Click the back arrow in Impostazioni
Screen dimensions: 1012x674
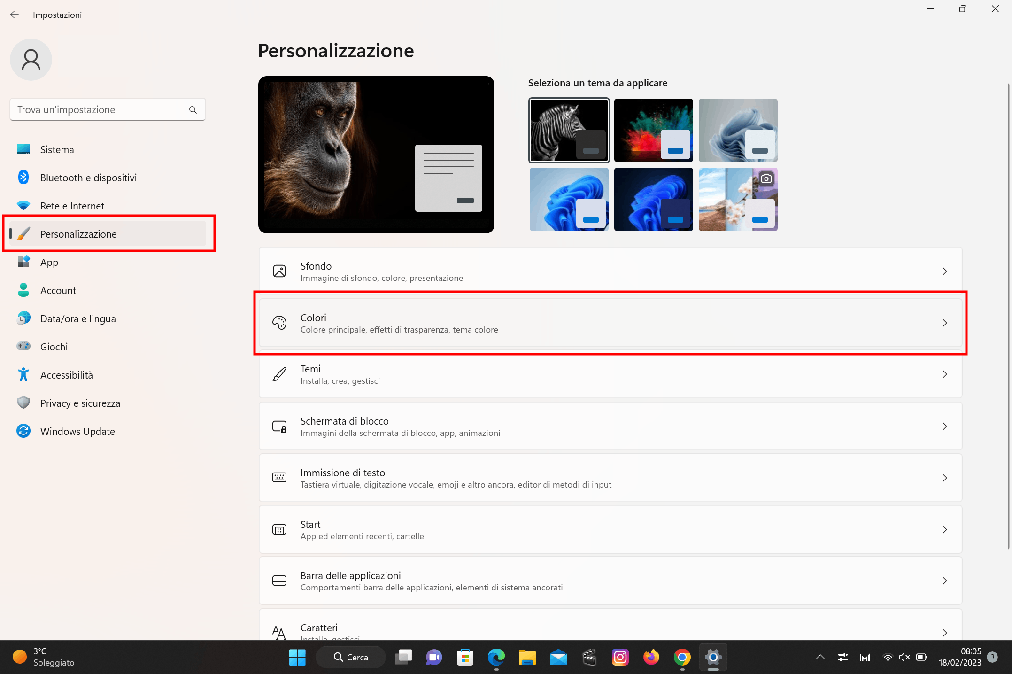point(15,15)
